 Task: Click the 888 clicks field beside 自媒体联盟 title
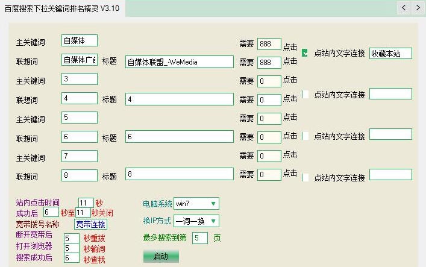coord(269,62)
